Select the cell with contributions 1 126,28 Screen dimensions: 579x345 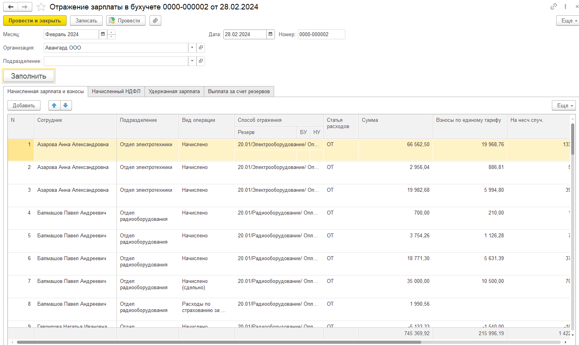point(470,241)
